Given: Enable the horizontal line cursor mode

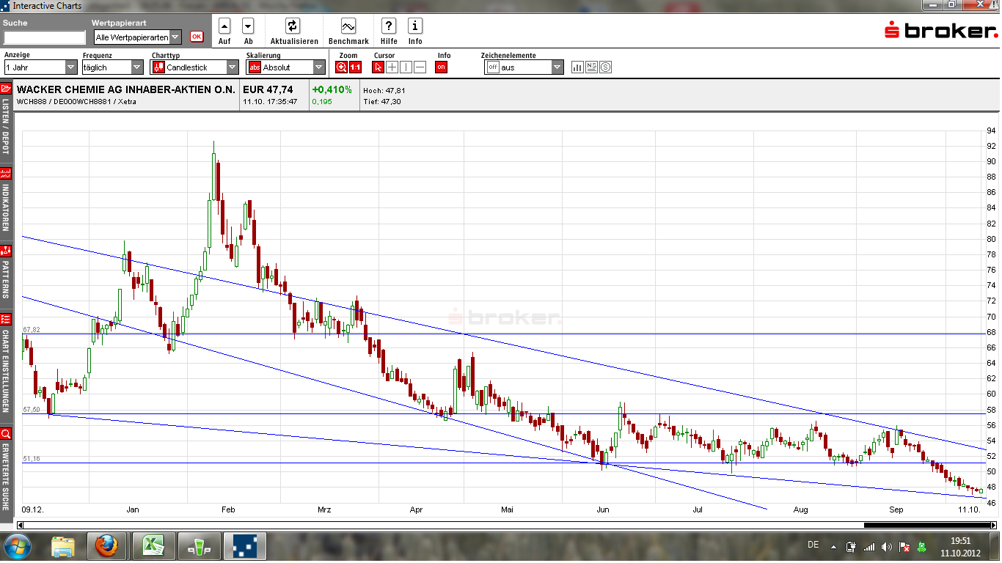Looking at the screenshot, I should point(420,67).
